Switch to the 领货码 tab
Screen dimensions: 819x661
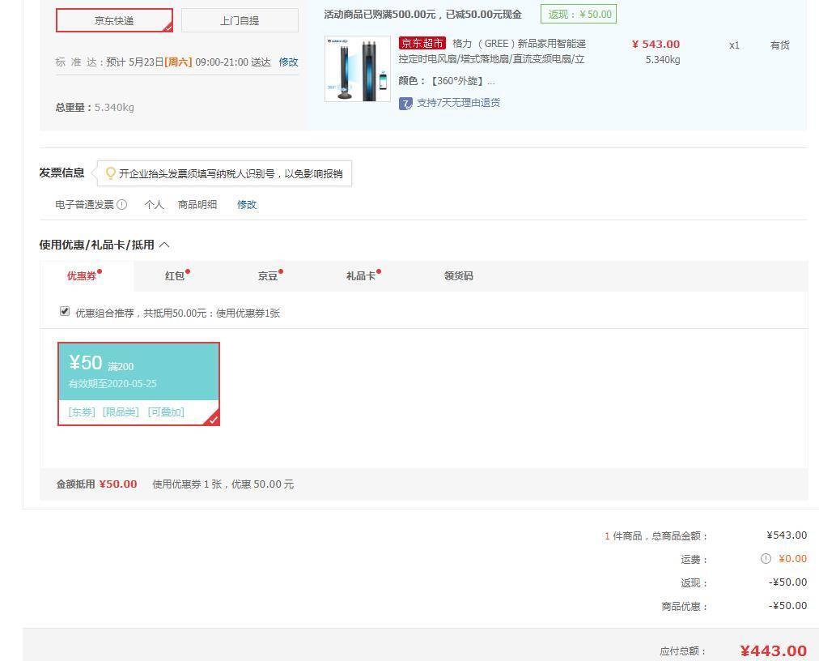click(x=459, y=275)
